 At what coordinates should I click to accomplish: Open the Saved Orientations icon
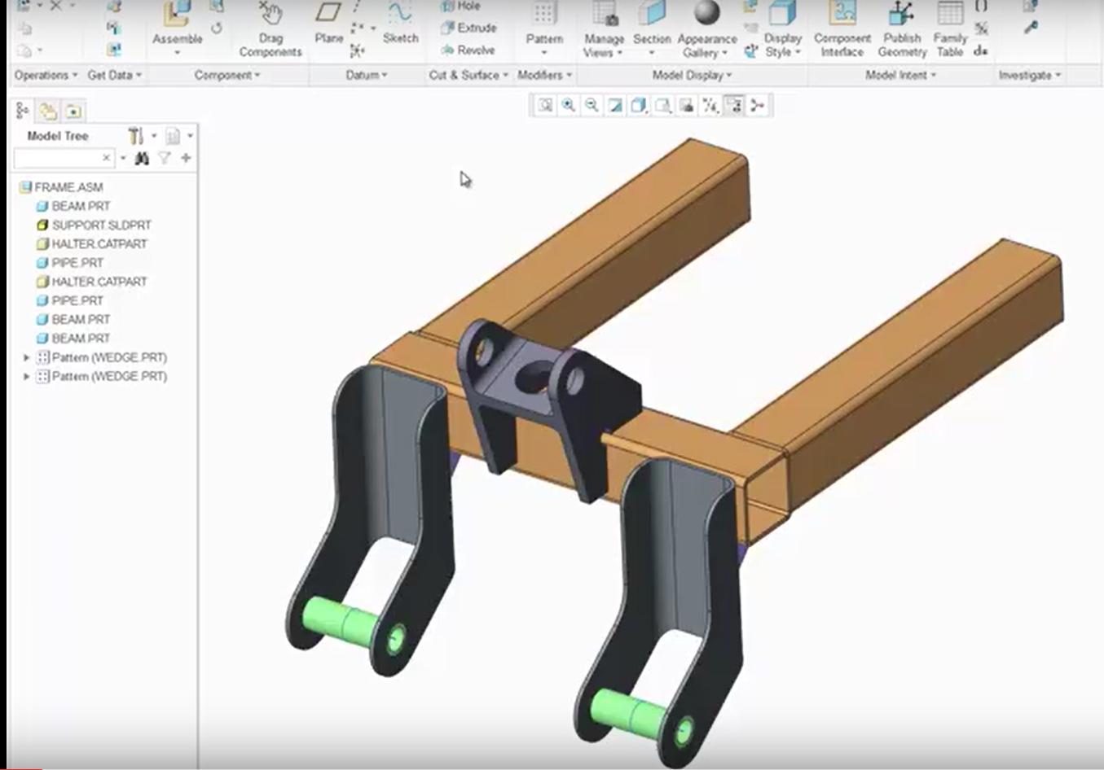pos(662,105)
